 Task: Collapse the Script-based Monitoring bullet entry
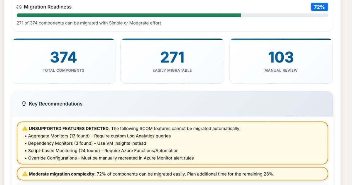(x=103, y=150)
